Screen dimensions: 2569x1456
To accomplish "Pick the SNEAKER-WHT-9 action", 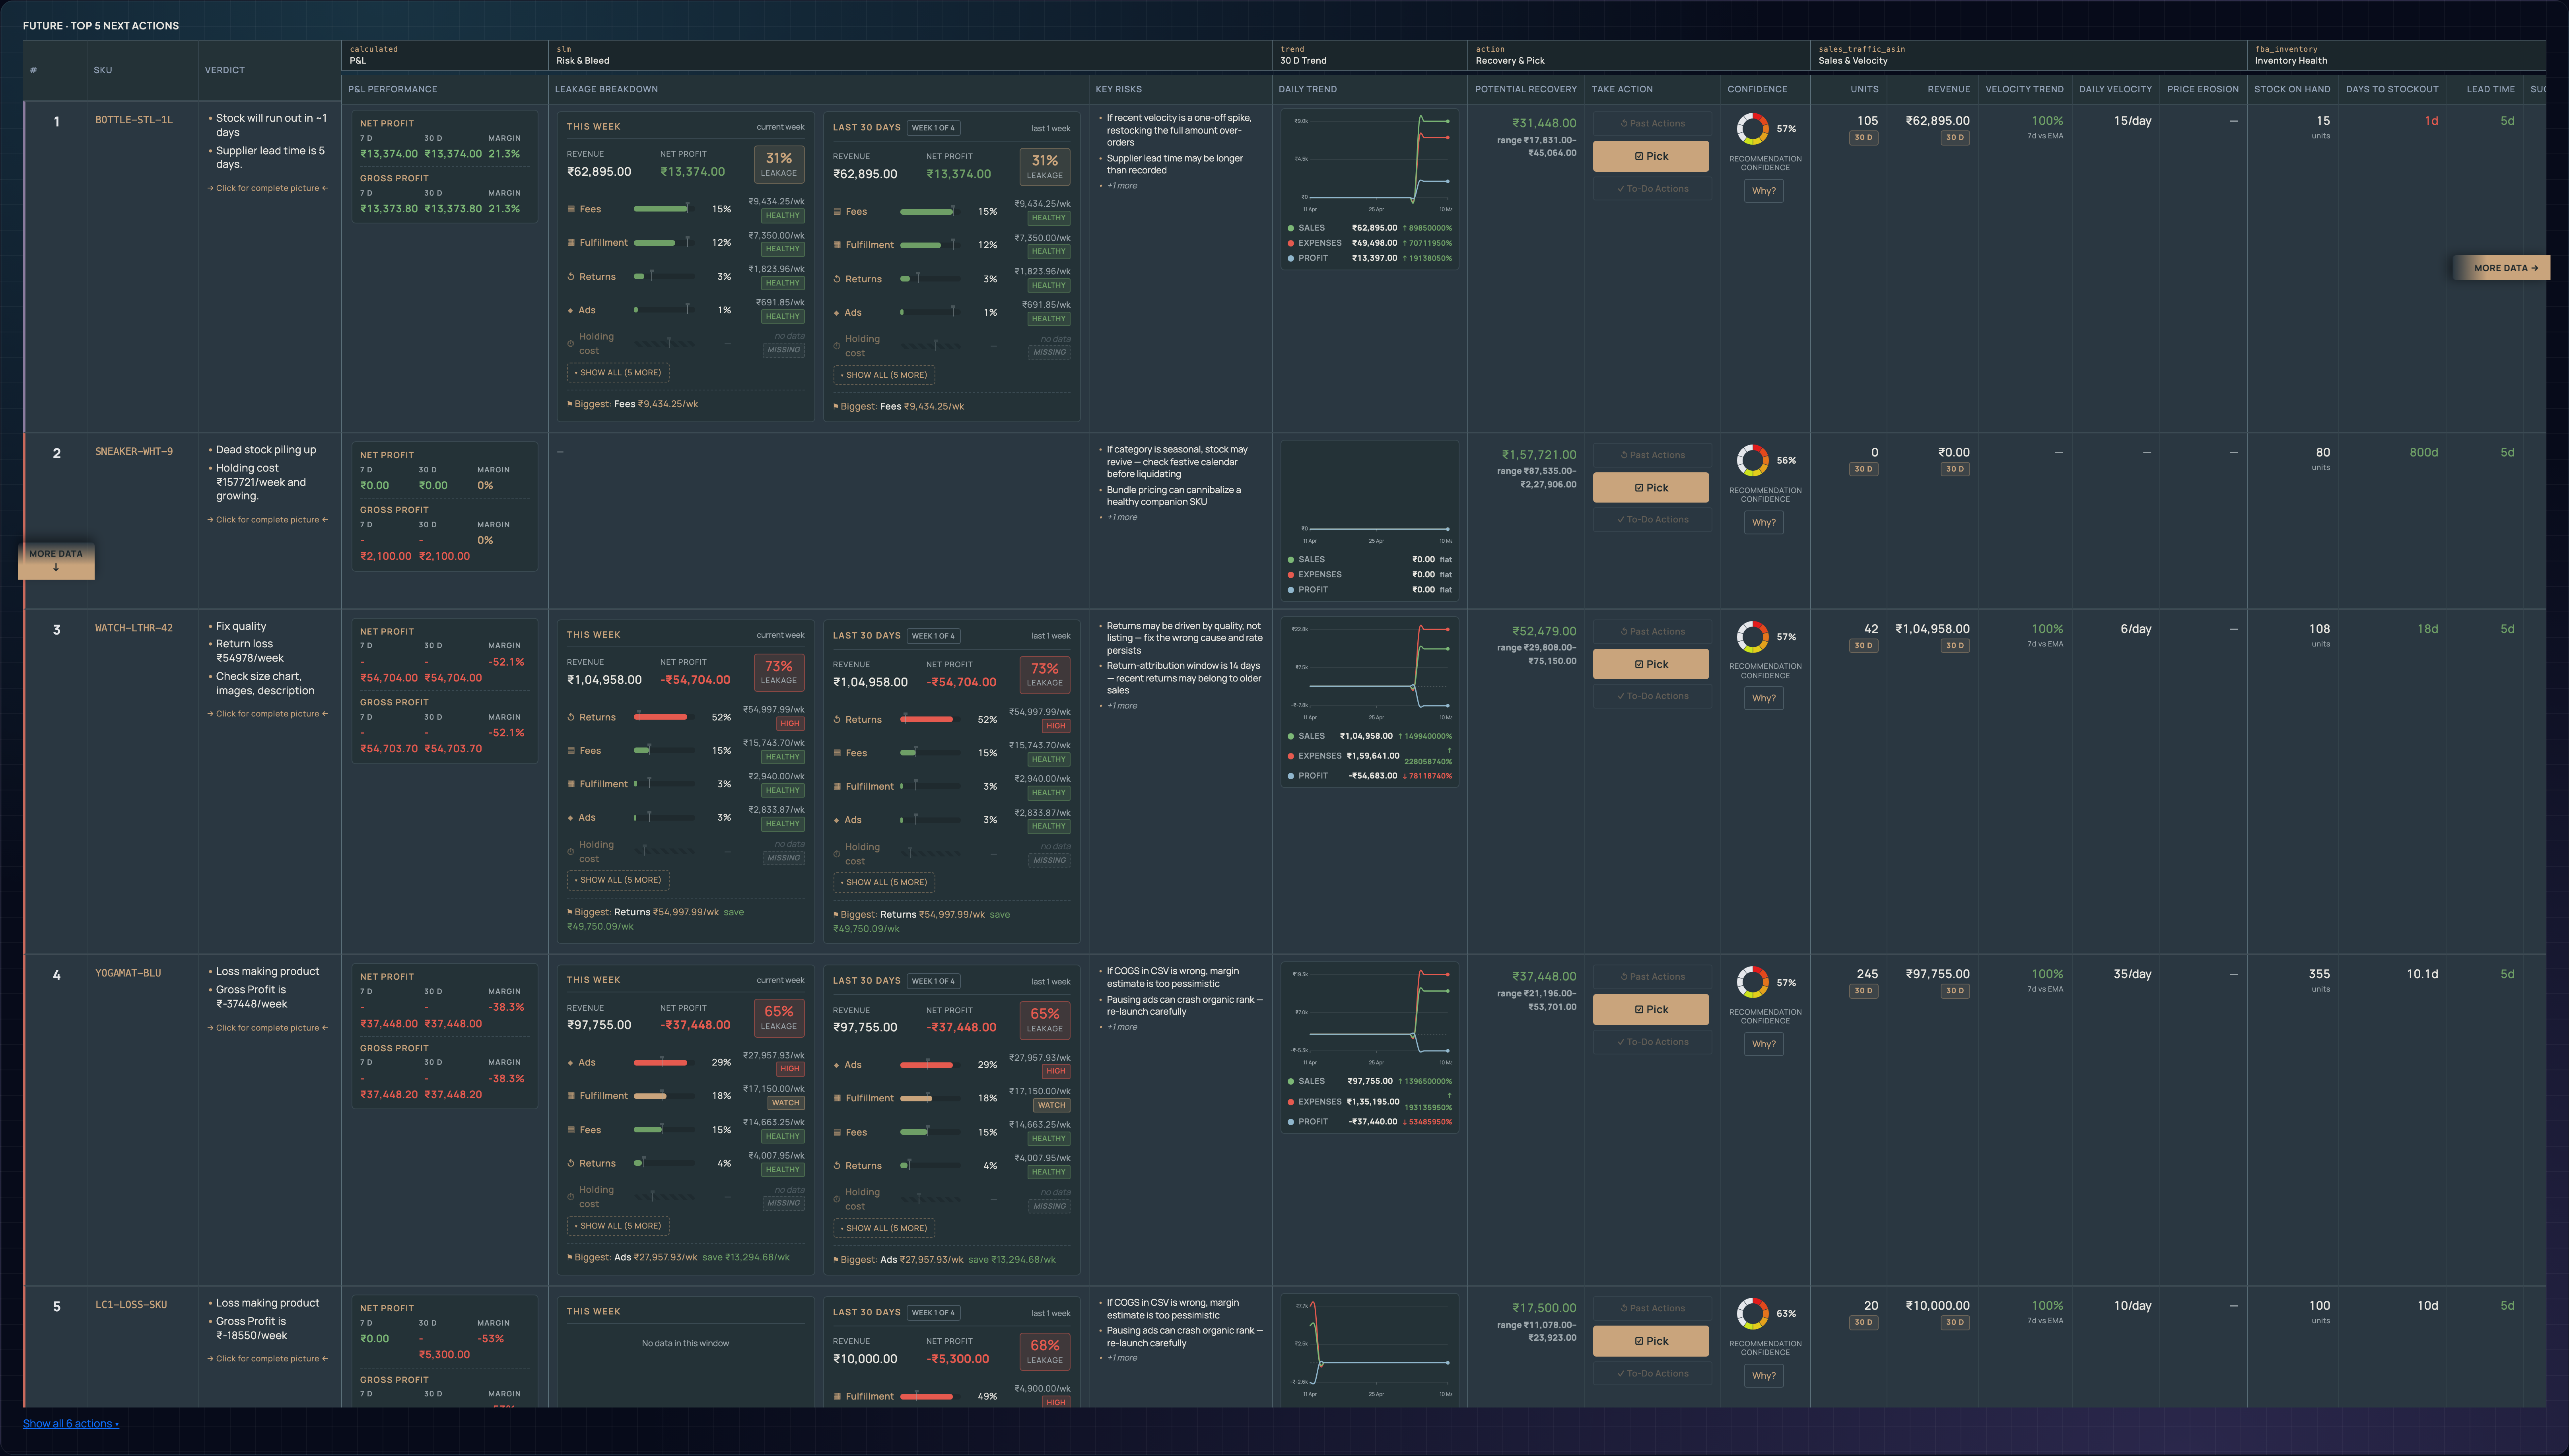I will click(x=1651, y=488).
